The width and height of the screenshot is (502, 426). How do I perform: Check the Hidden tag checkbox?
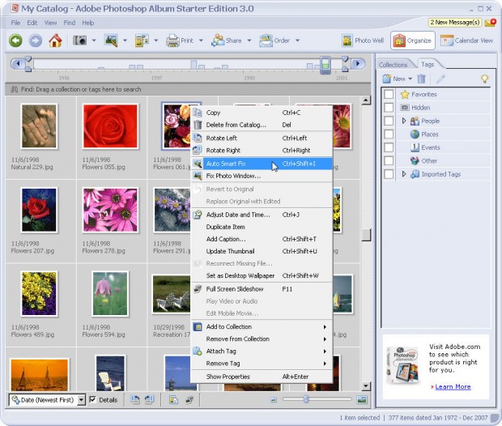pyautogui.click(x=389, y=107)
